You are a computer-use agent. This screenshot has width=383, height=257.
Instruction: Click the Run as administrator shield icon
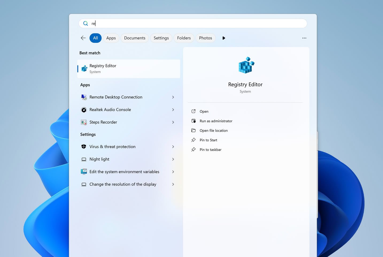(194, 121)
